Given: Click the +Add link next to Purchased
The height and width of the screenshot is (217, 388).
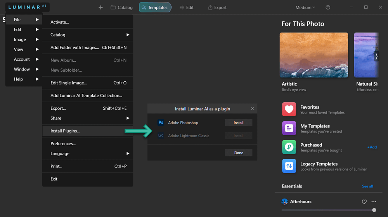Looking at the screenshot, I should (372, 147).
